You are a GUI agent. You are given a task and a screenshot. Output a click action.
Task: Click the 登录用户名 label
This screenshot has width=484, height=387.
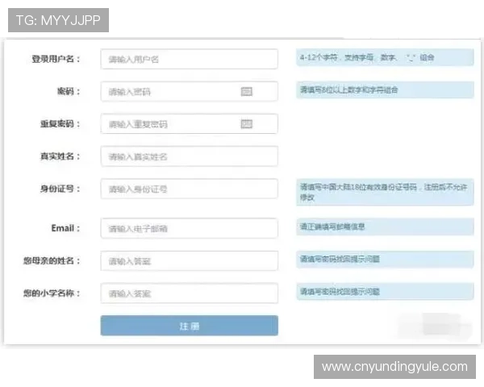coord(56,59)
